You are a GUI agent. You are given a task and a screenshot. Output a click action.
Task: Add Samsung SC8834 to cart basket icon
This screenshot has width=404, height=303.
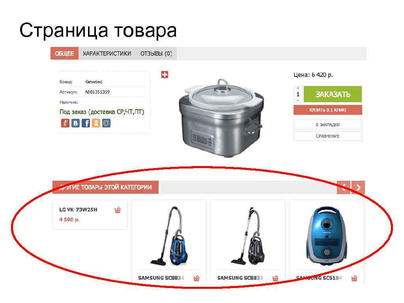pos(196,278)
